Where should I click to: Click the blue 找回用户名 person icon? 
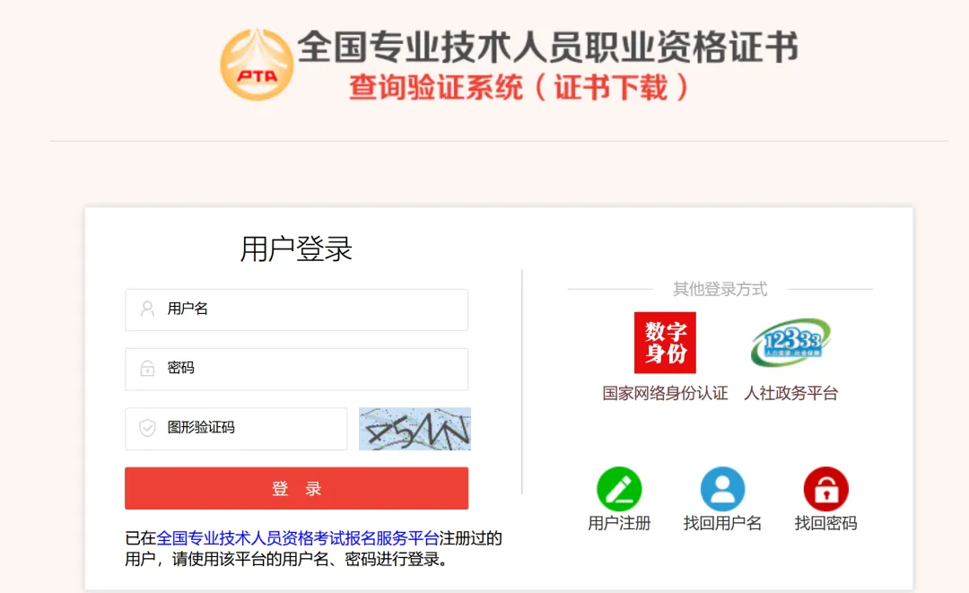pyautogui.click(x=722, y=489)
